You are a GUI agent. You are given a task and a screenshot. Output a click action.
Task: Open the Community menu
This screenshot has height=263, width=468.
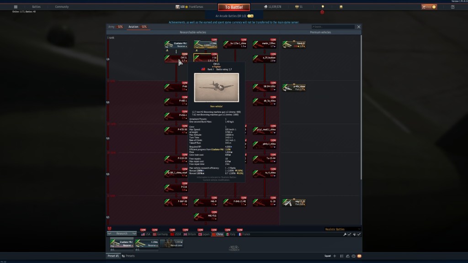pyautogui.click(x=62, y=7)
